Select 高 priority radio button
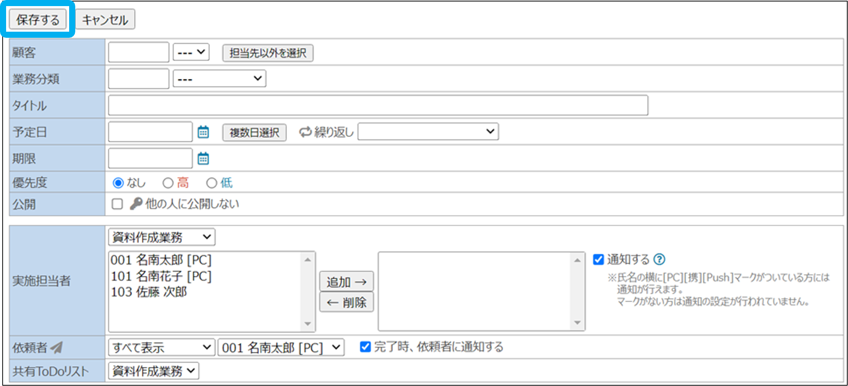The width and height of the screenshot is (848, 386). click(168, 183)
